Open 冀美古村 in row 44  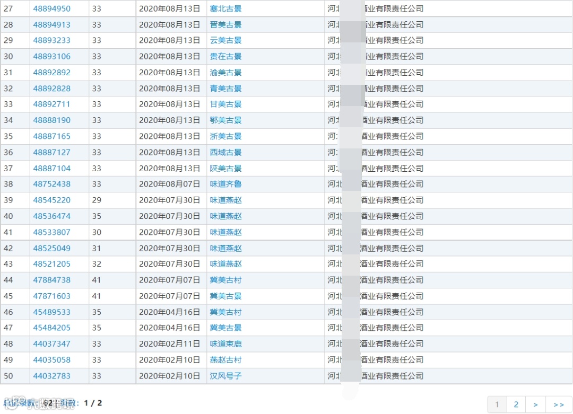(x=225, y=280)
